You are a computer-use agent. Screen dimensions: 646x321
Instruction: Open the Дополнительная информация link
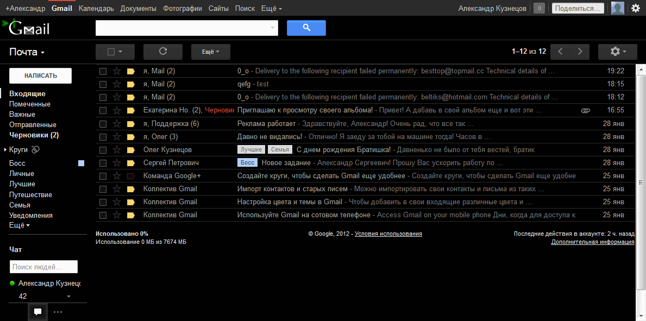coord(592,242)
